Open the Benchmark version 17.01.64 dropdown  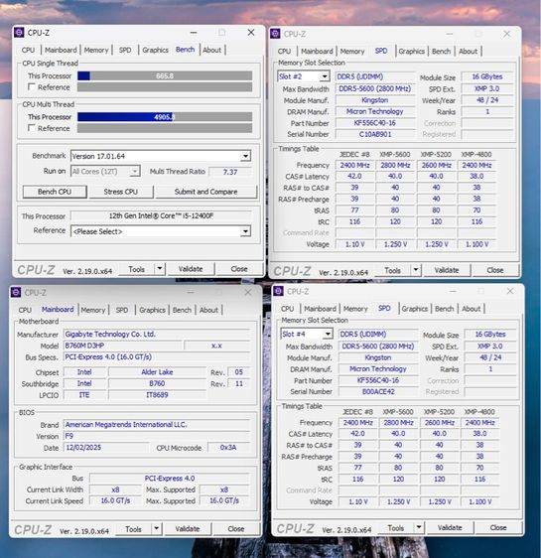[x=245, y=156]
